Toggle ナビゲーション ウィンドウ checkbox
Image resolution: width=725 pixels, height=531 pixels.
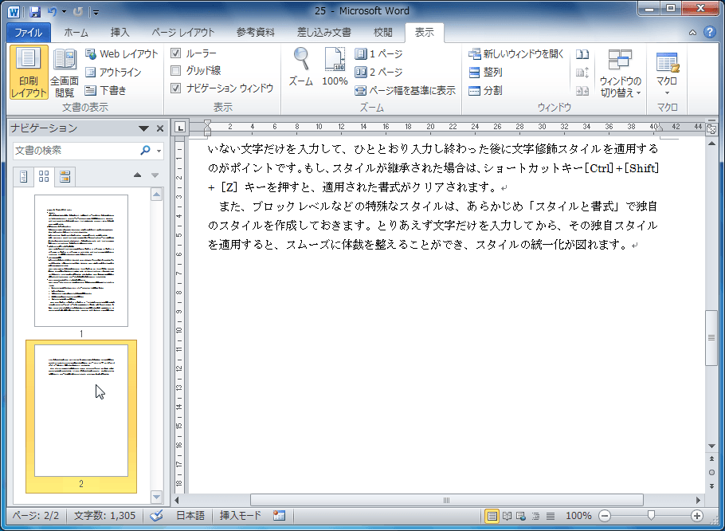coord(176,88)
